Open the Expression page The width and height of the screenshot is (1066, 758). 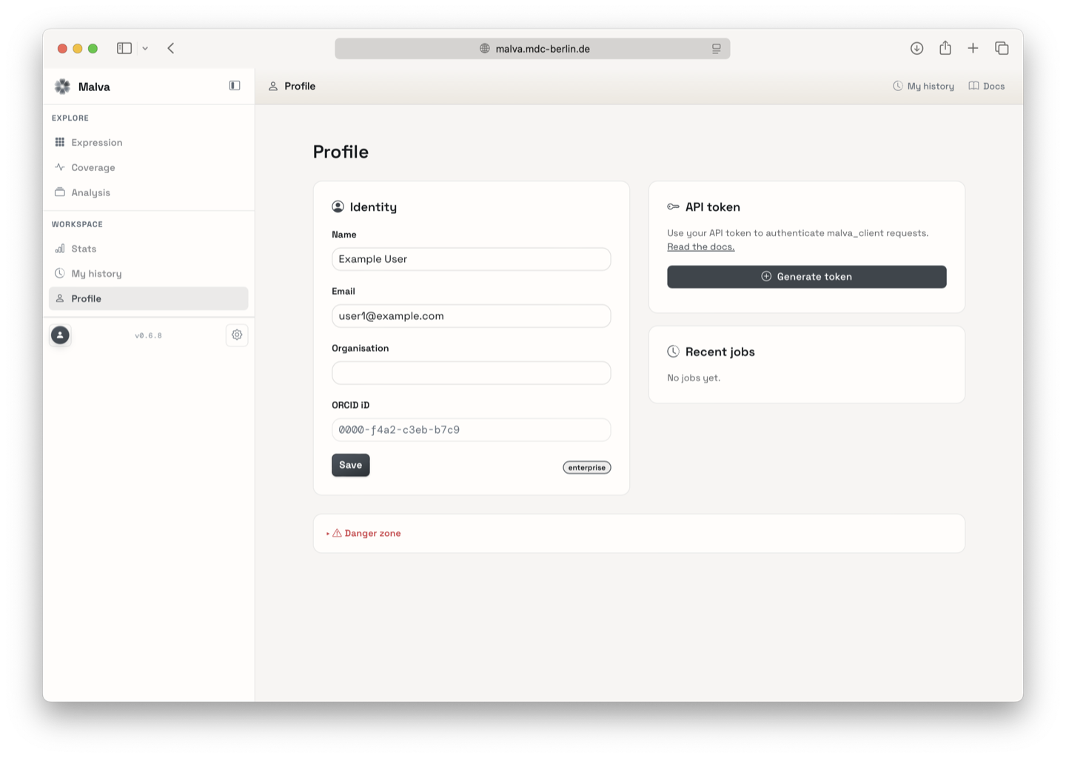tap(148, 142)
